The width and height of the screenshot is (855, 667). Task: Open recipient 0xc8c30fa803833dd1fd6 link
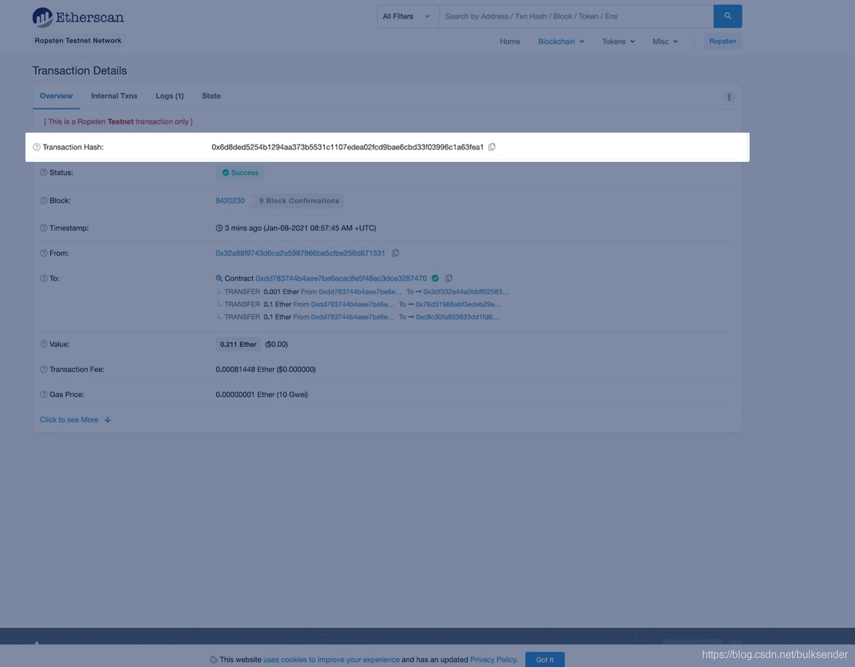pyautogui.click(x=457, y=317)
